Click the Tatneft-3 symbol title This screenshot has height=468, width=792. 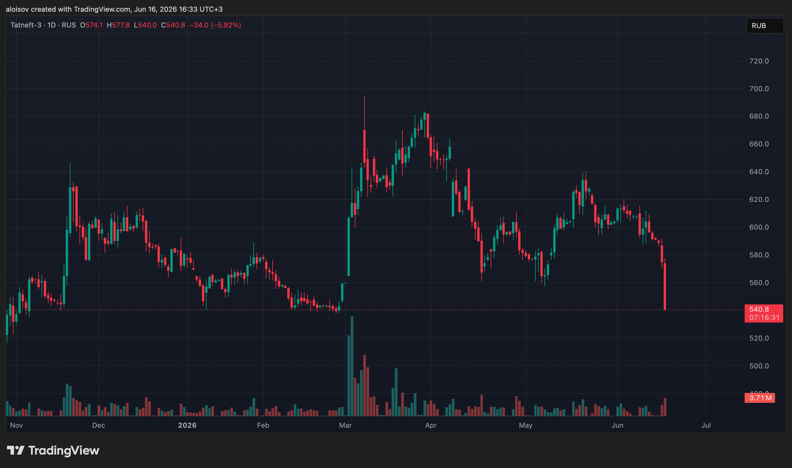26,25
